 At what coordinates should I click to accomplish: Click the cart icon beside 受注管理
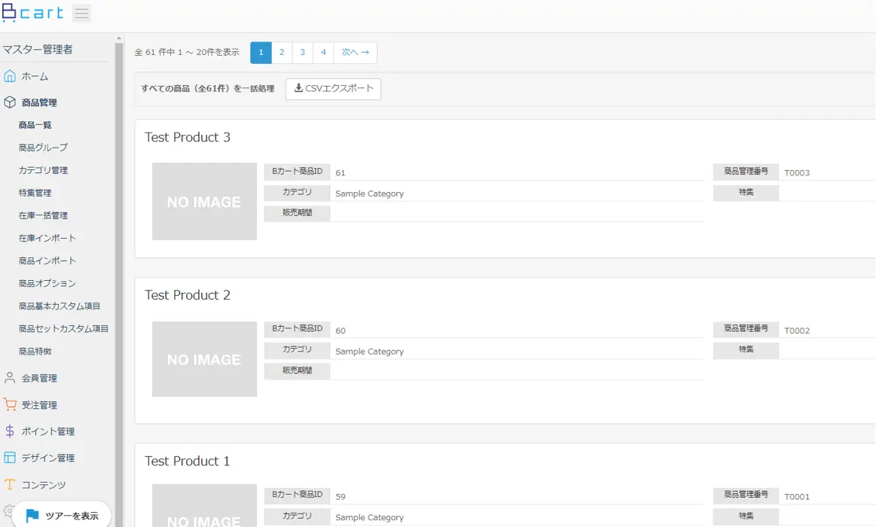(x=10, y=404)
